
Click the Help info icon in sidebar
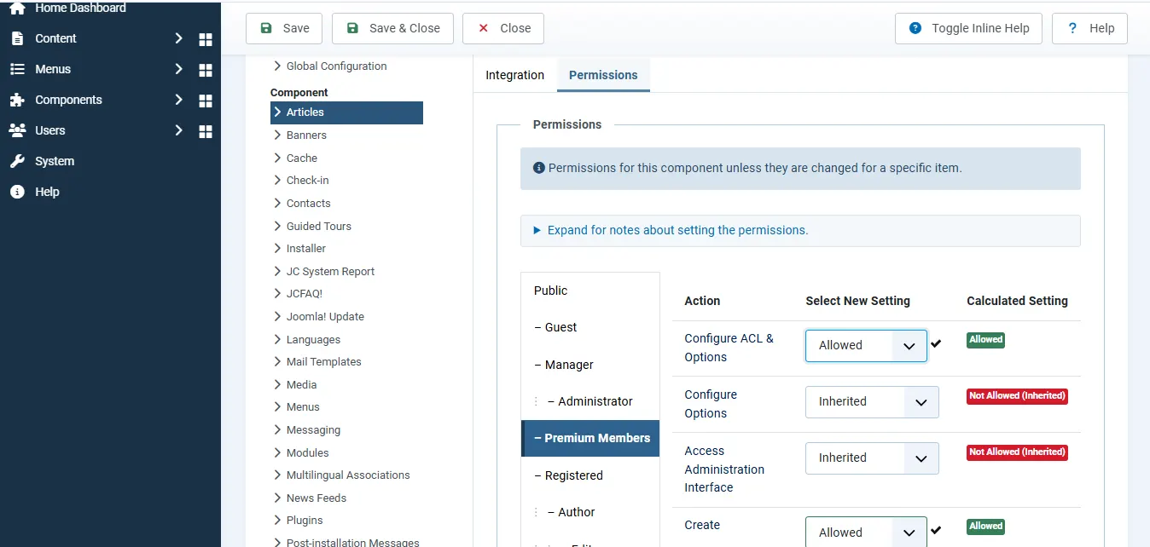click(17, 192)
